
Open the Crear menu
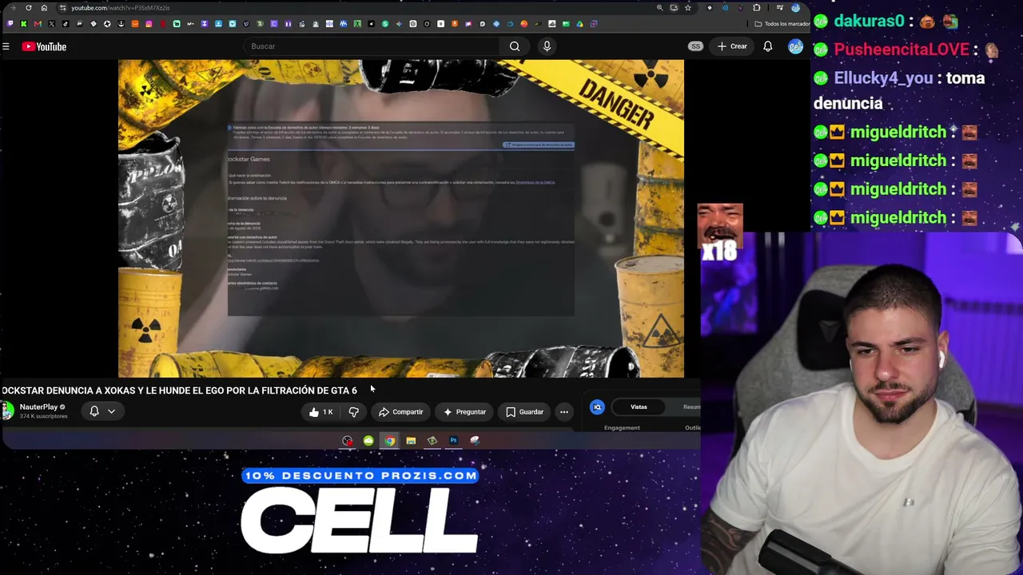732,46
